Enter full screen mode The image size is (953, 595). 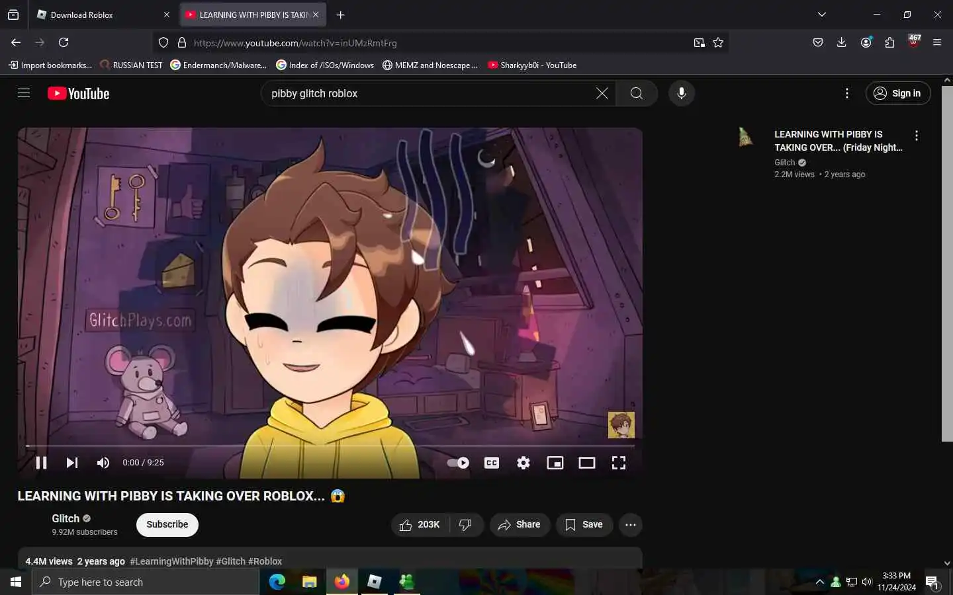click(x=619, y=463)
